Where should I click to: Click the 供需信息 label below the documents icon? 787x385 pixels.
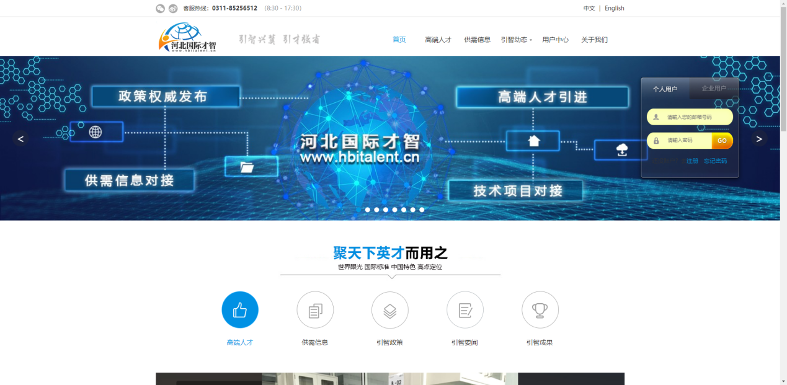point(315,342)
